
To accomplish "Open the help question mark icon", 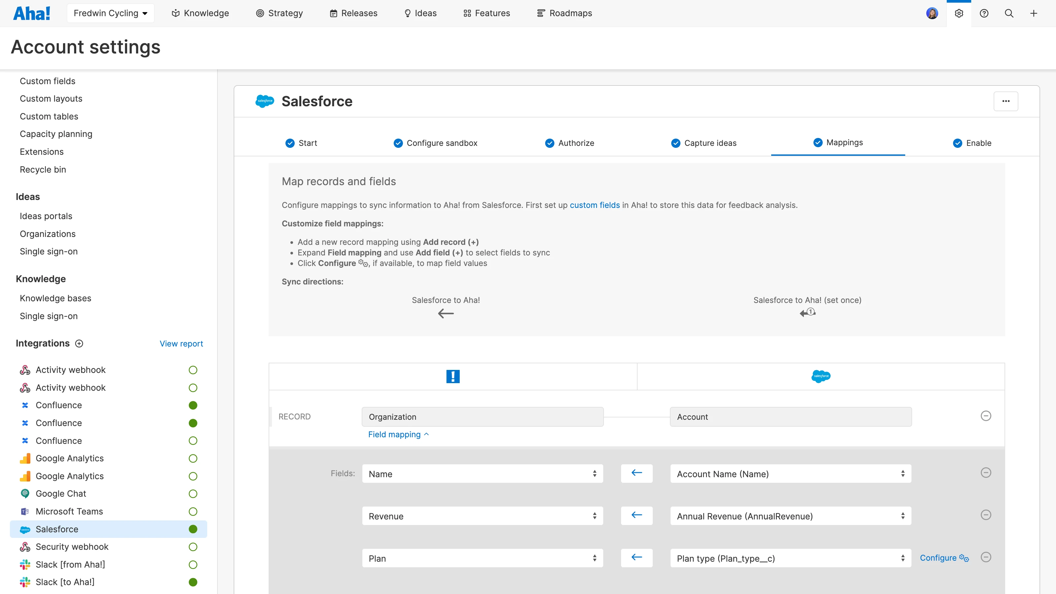I will [984, 13].
